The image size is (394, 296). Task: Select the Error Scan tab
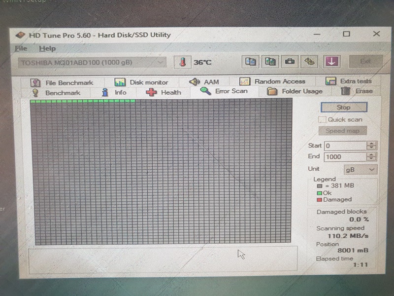coord(224,91)
